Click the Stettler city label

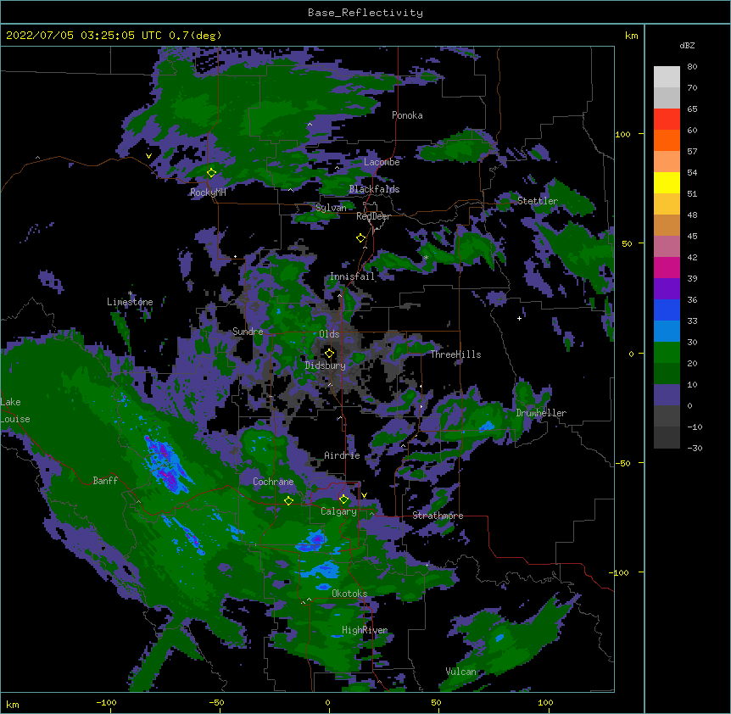click(538, 201)
